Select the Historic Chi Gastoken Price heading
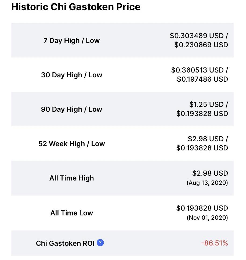The height and width of the screenshot is (260, 246). tap(76, 7)
